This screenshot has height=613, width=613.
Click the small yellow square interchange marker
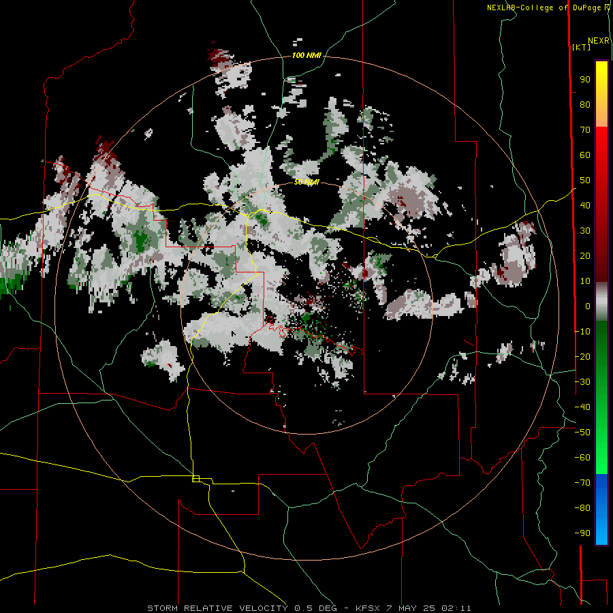(196, 479)
